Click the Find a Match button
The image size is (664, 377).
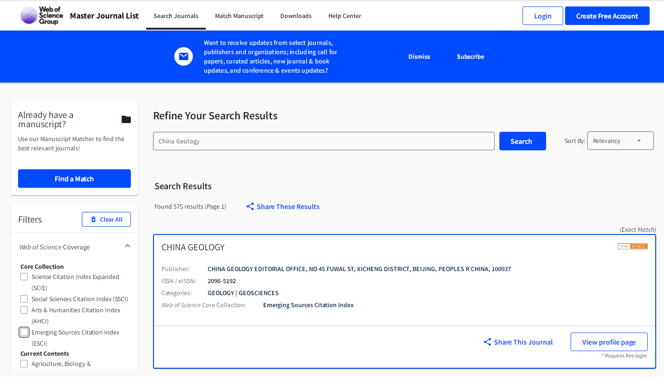click(74, 179)
